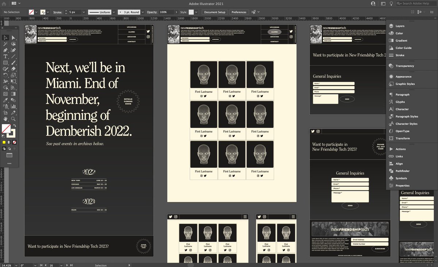Click the stroke weight value field
The image size is (438, 267).
click(75, 12)
